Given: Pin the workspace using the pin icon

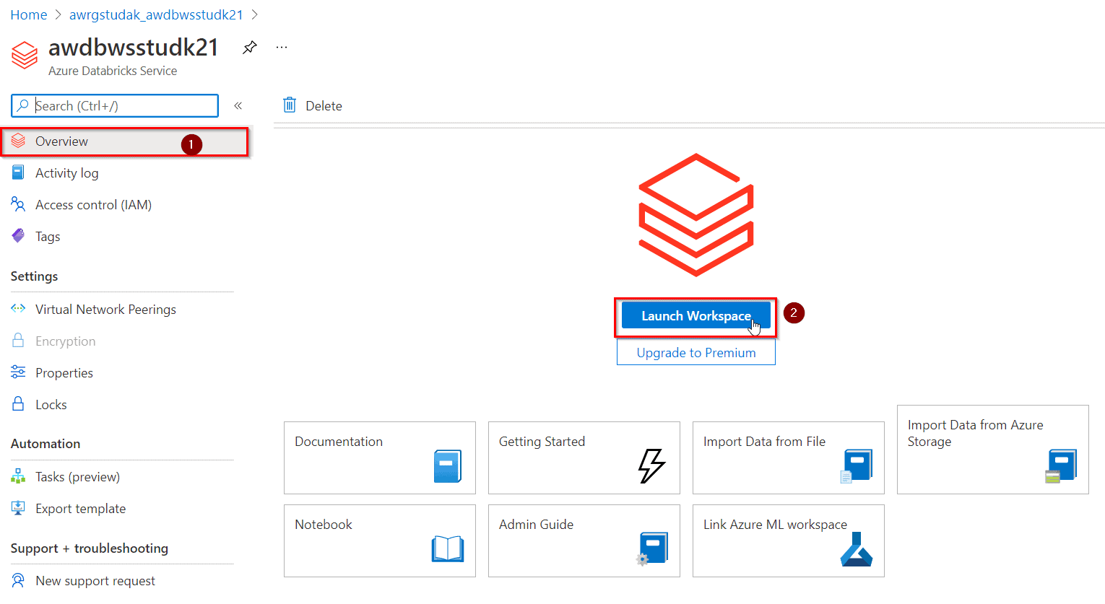Looking at the screenshot, I should pyautogui.click(x=249, y=46).
